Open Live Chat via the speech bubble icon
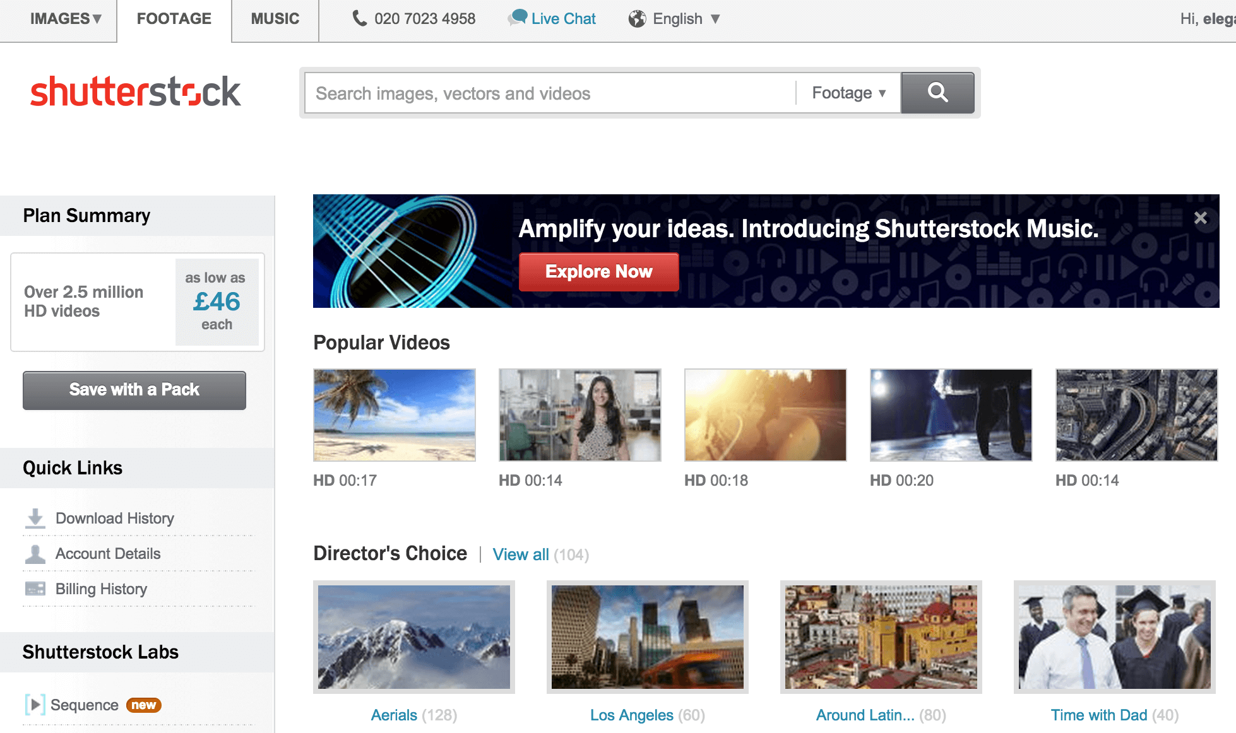This screenshot has height=733, width=1236. (x=518, y=18)
